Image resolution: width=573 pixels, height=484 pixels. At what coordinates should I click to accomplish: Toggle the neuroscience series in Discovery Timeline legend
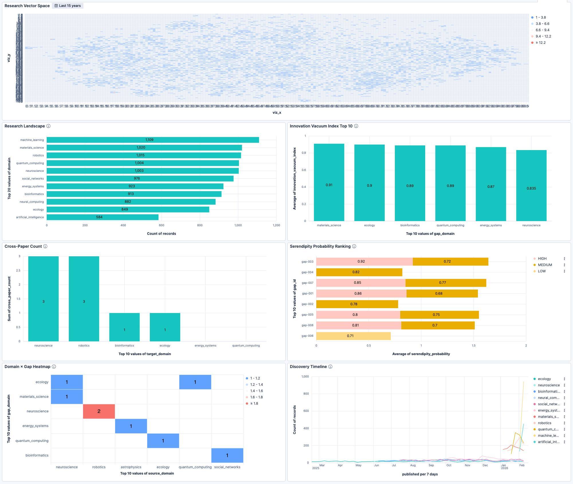pyautogui.click(x=549, y=385)
